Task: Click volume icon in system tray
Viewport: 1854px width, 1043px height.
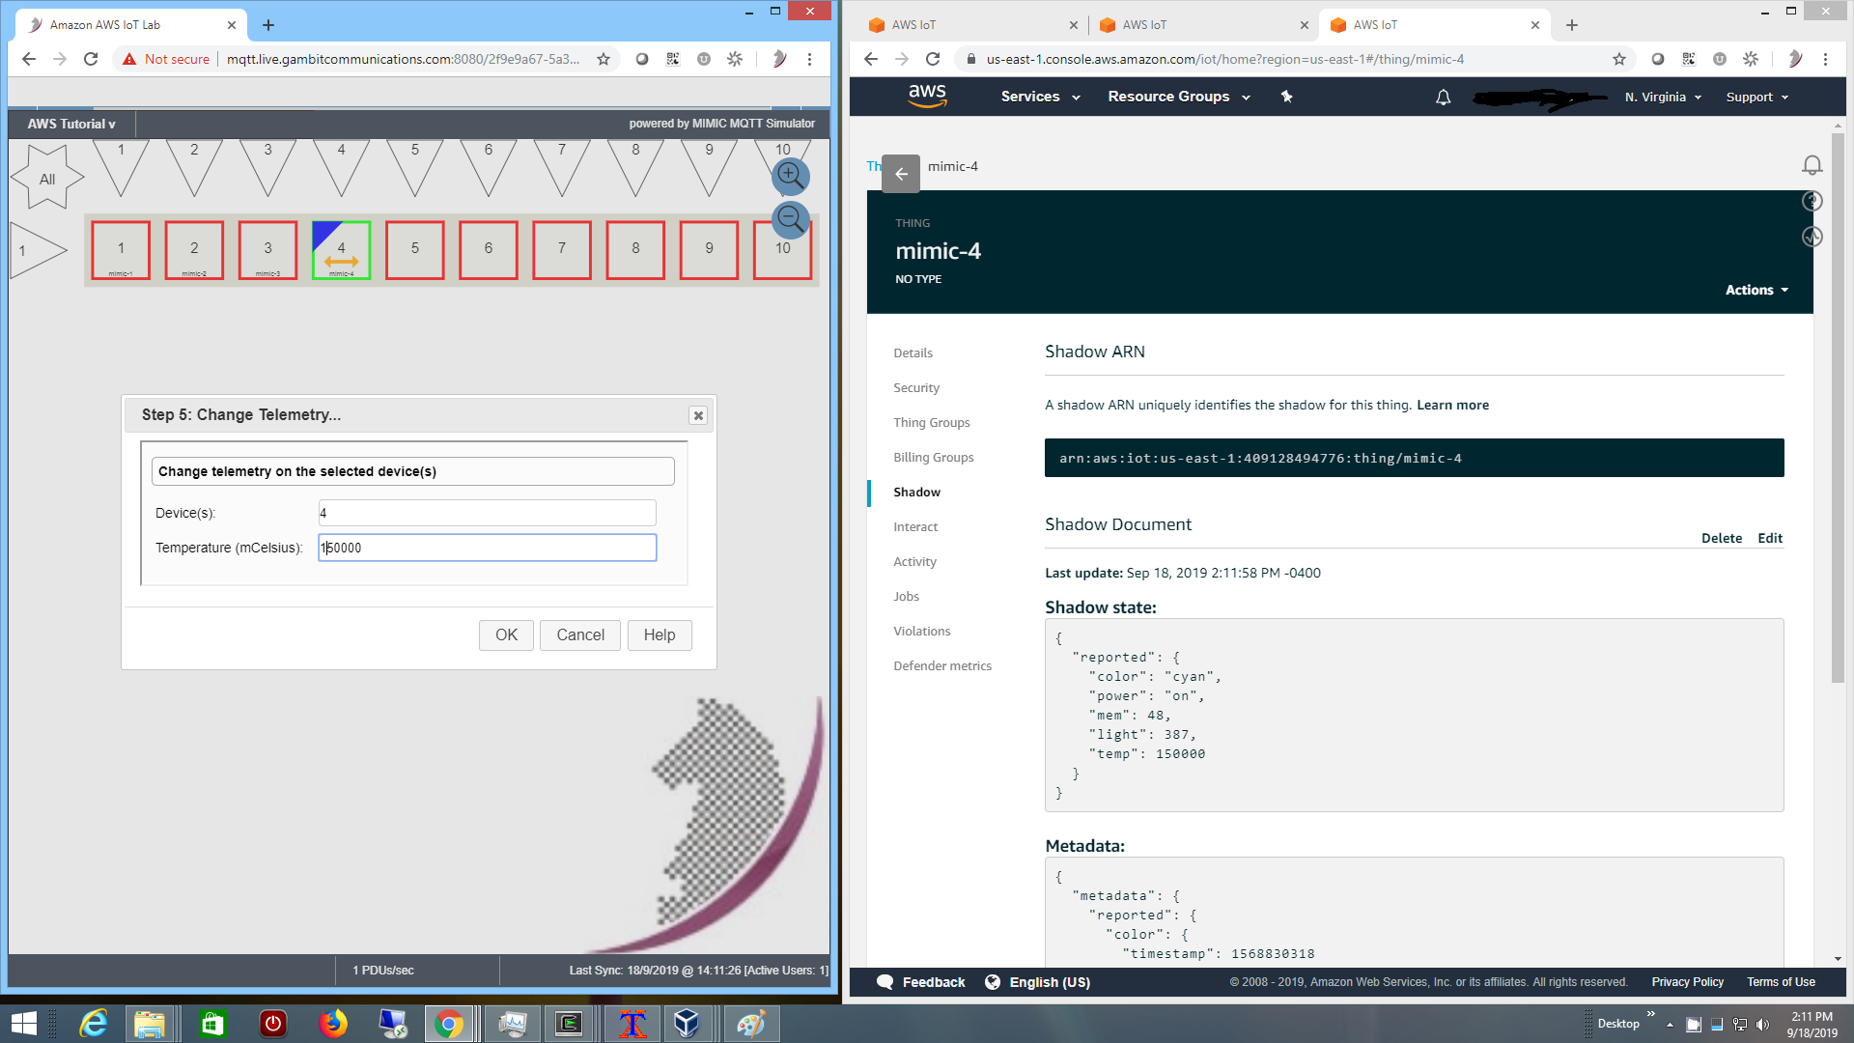Action: (x=1762, y=1025)
